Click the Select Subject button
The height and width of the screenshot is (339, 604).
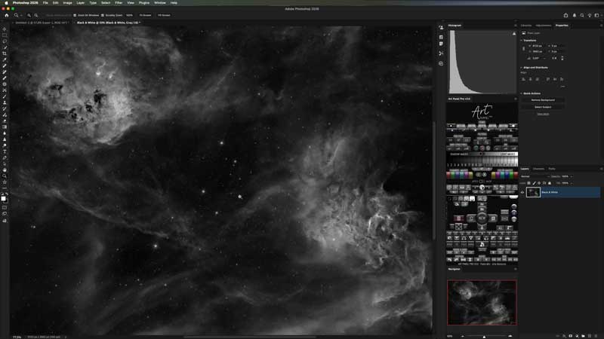click(x=543, y=107)
